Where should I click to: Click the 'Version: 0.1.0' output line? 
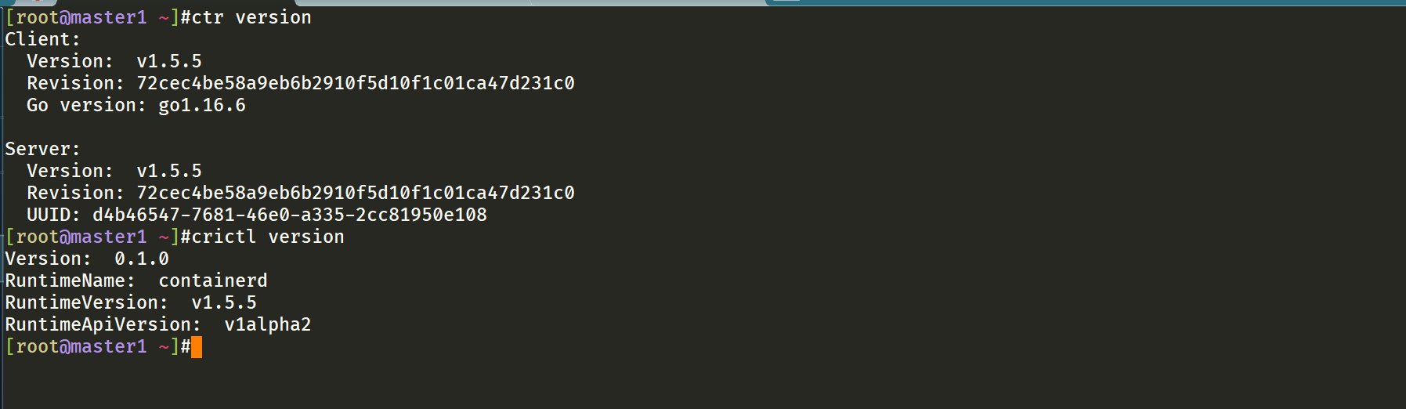coord(87,259)
